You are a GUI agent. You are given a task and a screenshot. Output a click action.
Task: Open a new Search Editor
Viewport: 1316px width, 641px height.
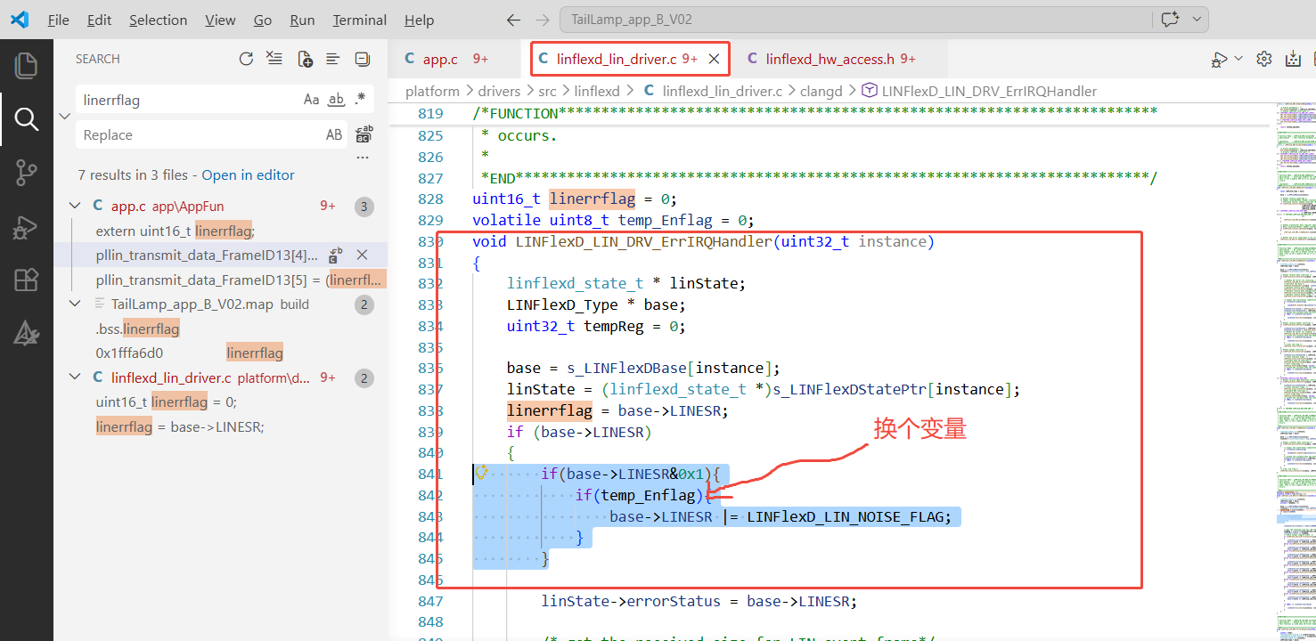pyautogui.click(x=305, y=58)
